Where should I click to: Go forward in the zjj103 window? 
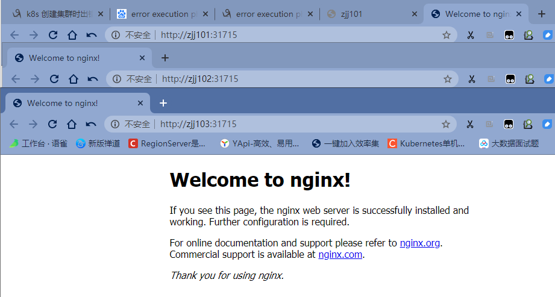click(33, 124)
